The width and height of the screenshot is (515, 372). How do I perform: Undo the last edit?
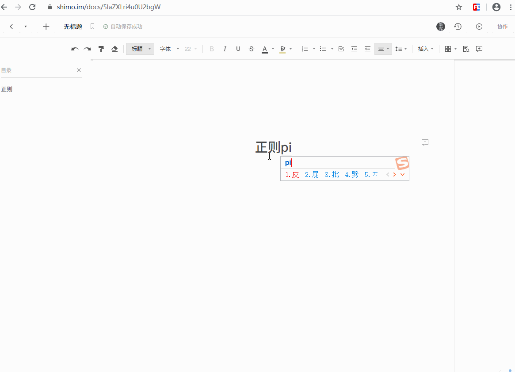tap(75, 49)
